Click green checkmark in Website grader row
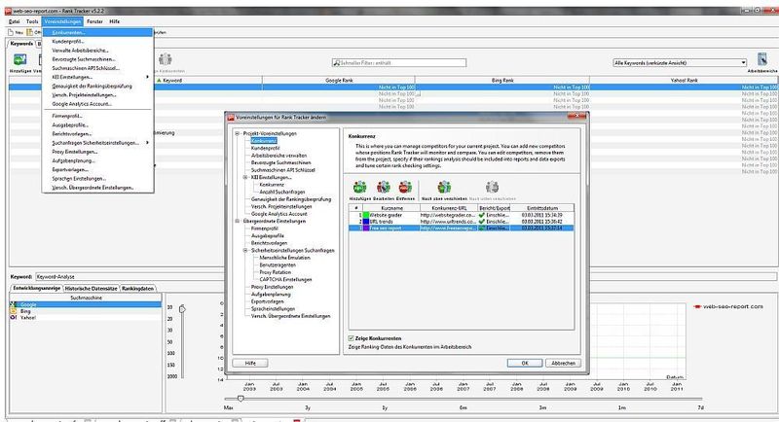 (x=481, y=215)
